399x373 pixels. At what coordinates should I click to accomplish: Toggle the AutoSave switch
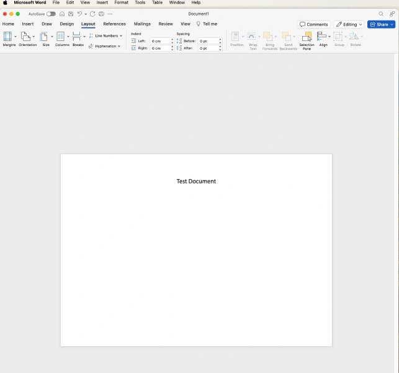(x=51, y=14)
